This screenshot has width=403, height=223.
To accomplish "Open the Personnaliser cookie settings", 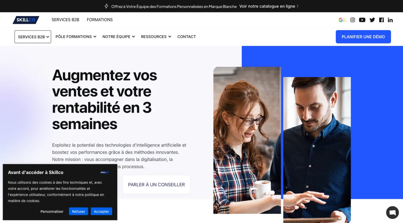I will (x=52, y=211).
